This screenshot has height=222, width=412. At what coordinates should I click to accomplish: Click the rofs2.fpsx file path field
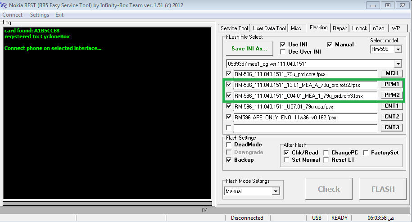[305, 85]
